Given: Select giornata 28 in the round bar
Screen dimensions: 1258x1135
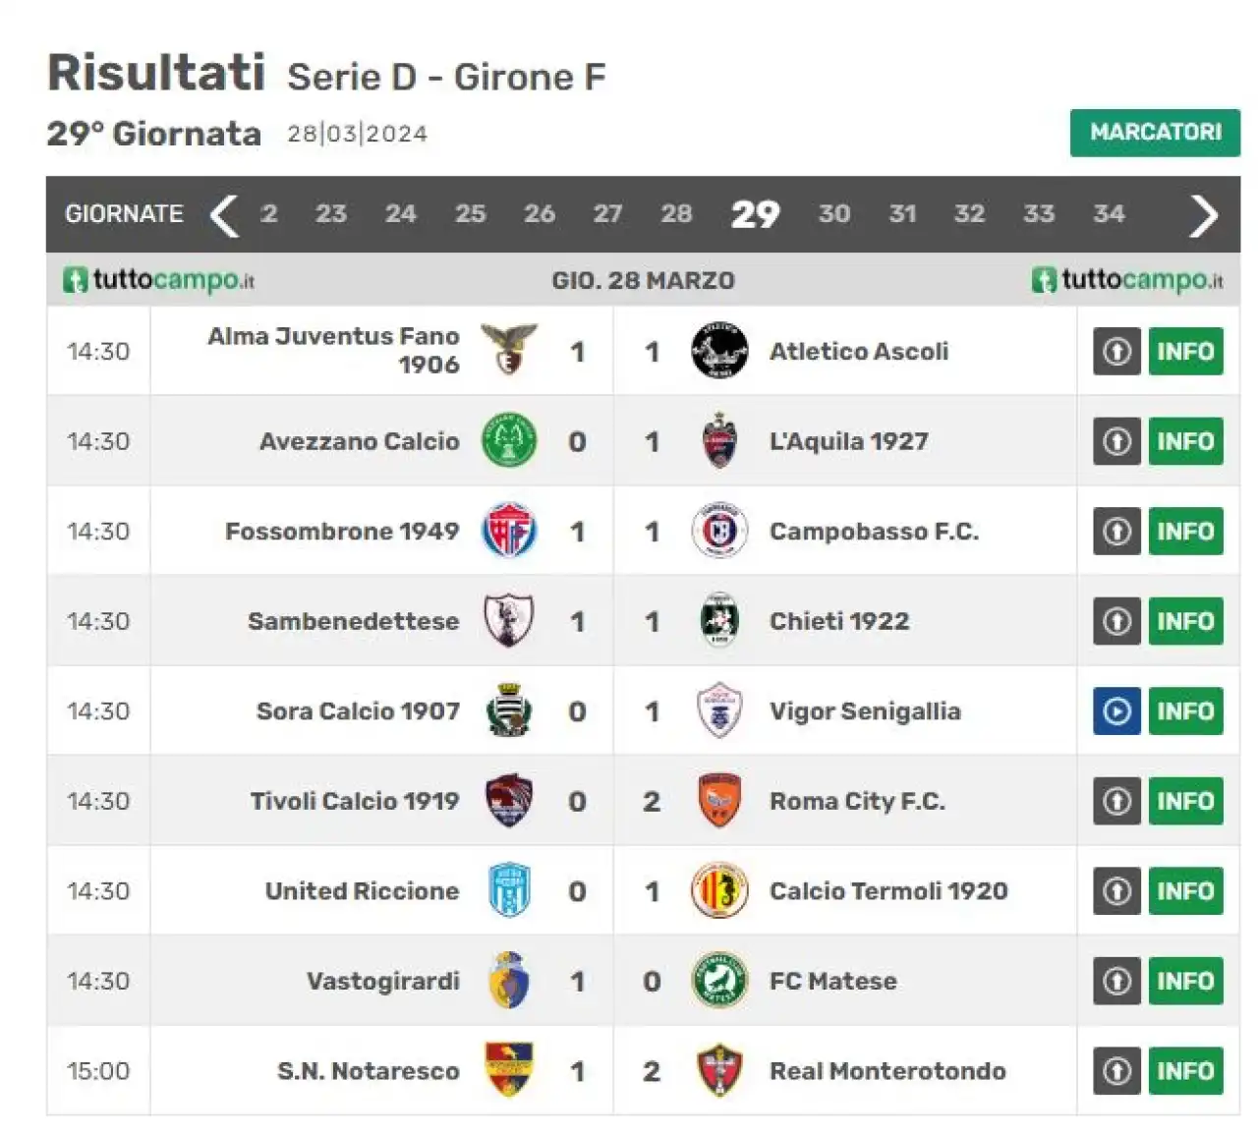Looking at the screenshot, I should pyautogui.click(x=676, y=213).
